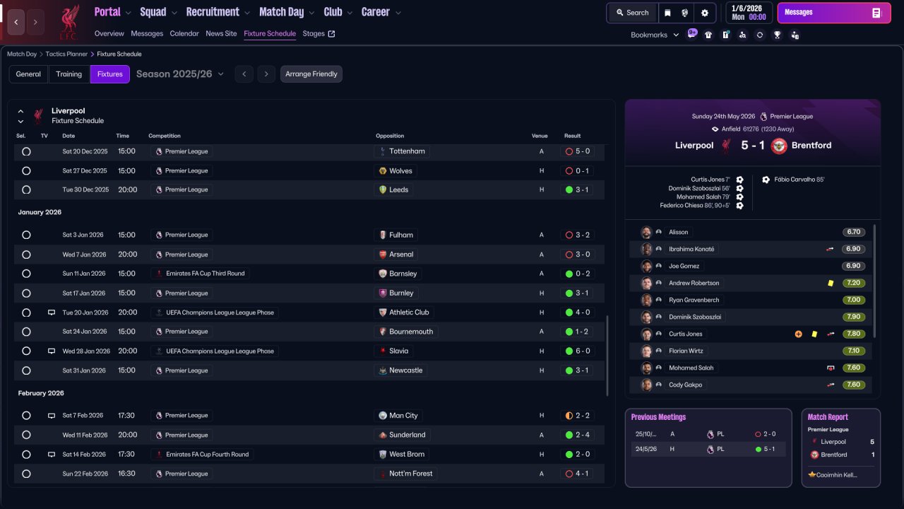Click the Arrange Friendly button
The image size is (904, 509).
pos(311,74)
